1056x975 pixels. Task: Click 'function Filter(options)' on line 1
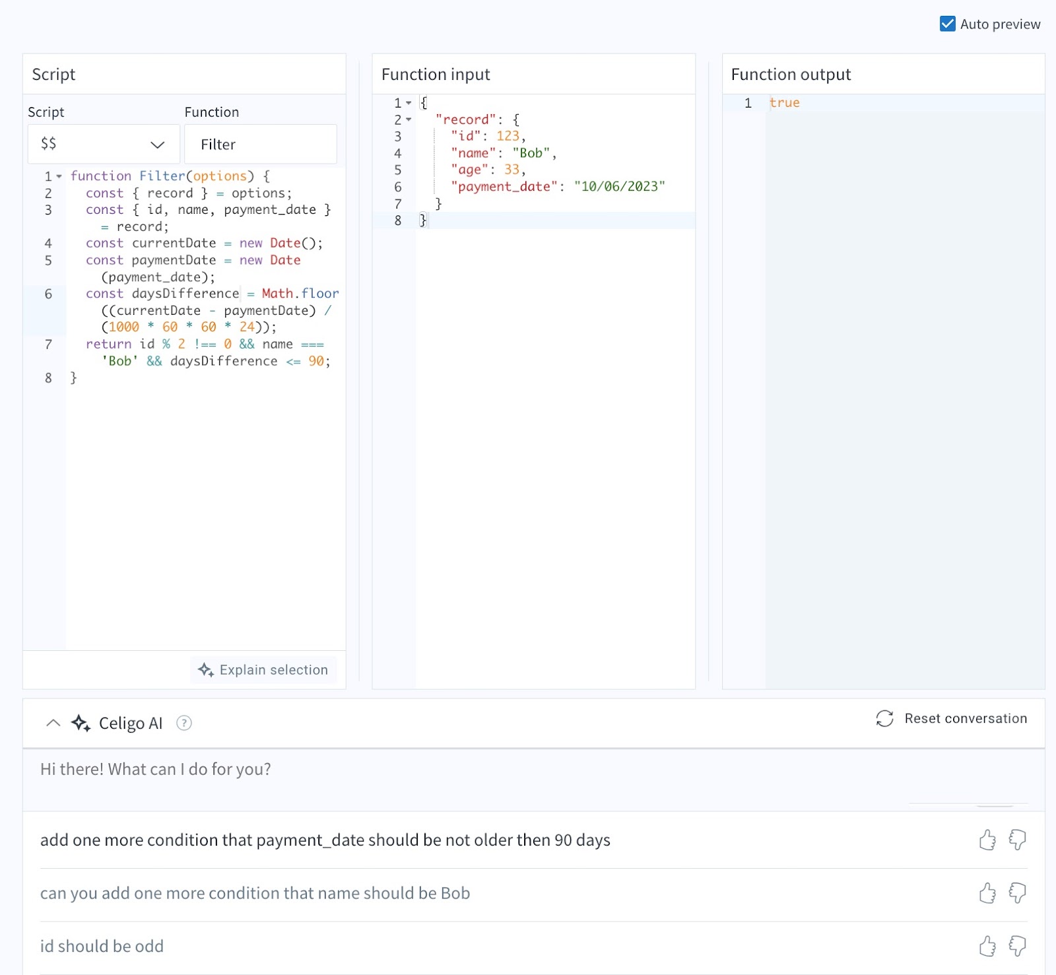pyautogui.click(x=170, y=176)
